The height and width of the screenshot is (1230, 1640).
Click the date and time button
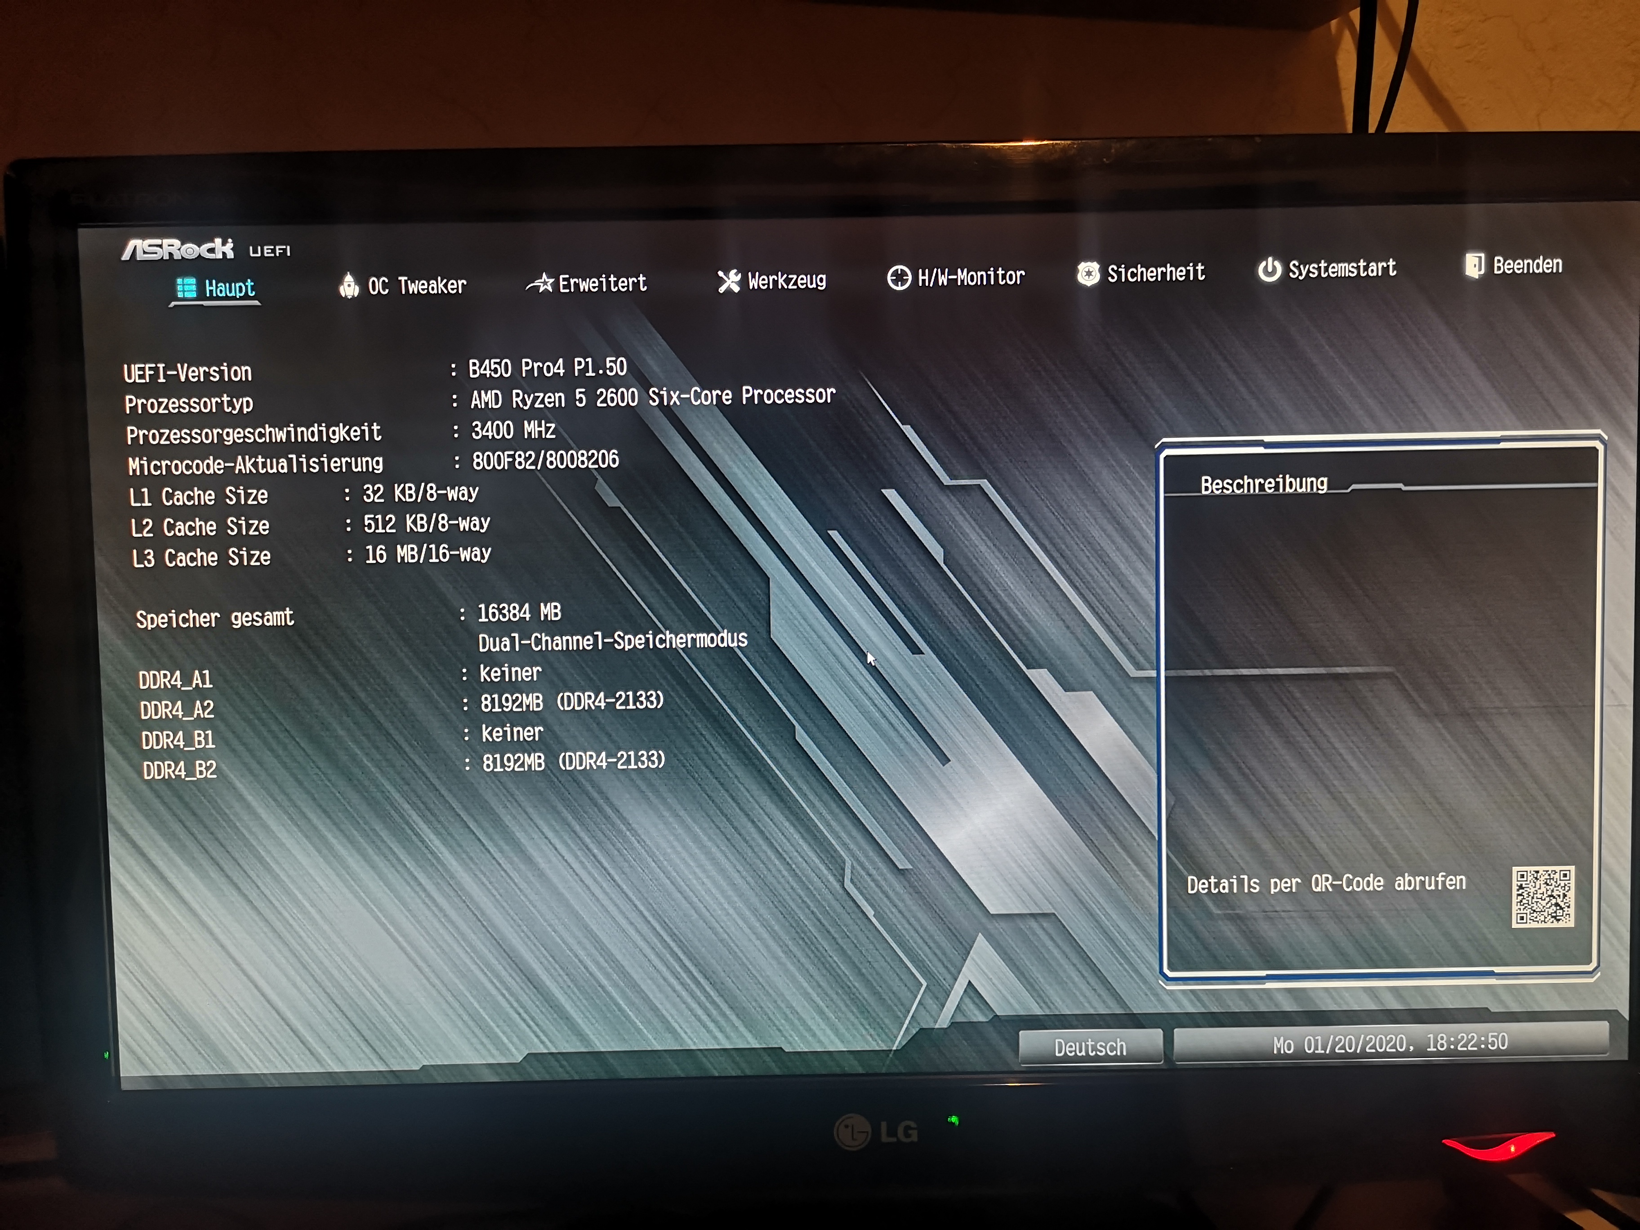pyautogui.click(x=1390, y=1043)
